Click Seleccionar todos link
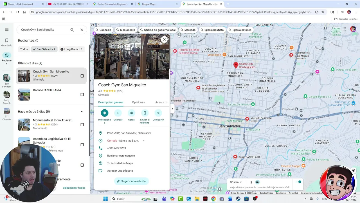360x203 pixels. [x=74, y=188]
